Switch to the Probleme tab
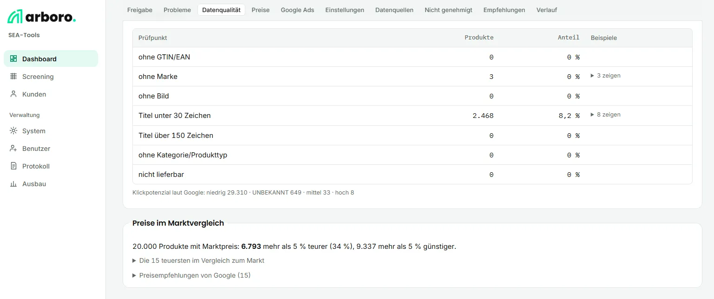714x299 pixels. (177, 10)
